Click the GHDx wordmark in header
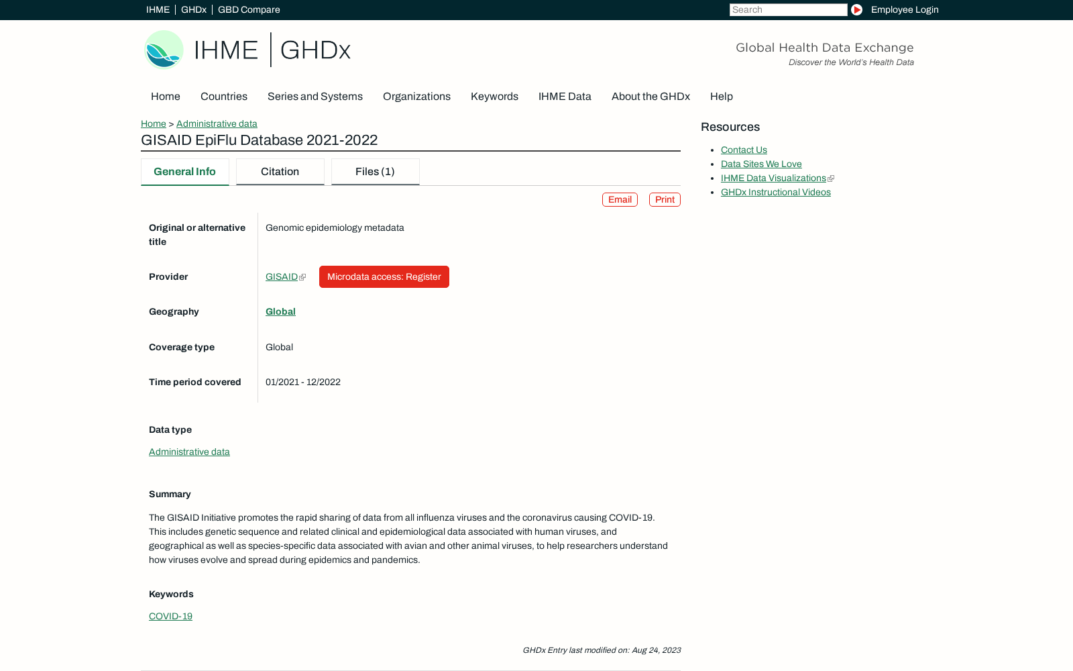This screenshot has height=671, width=1073. point(315,50)
